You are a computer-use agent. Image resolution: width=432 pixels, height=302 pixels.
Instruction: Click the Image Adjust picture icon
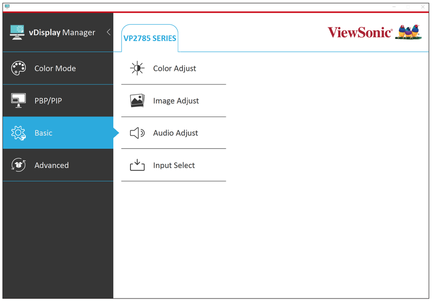[x=137, y=100]
